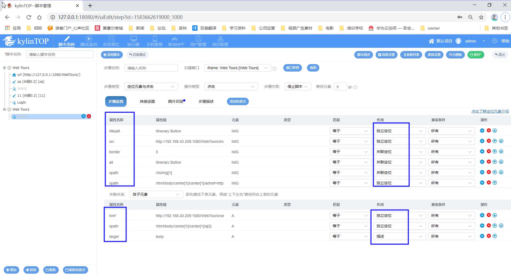Move the alt attribute row down
This screenshot has width=511, height=275.
501,162
